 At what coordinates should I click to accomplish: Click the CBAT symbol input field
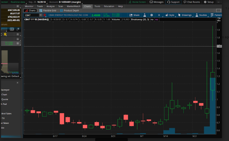[31, 15]
